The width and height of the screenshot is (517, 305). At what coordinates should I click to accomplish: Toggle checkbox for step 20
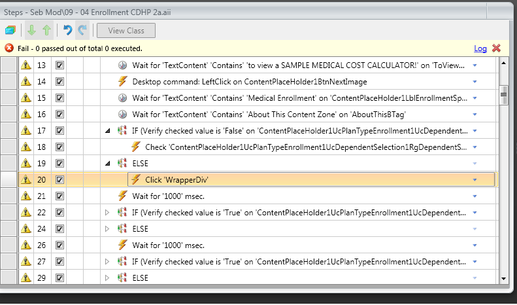[59, 179]
